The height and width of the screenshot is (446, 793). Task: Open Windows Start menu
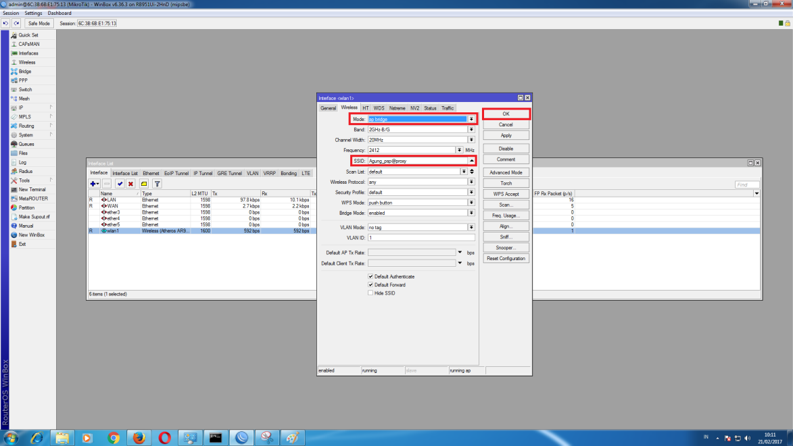(x=11, y=438)
